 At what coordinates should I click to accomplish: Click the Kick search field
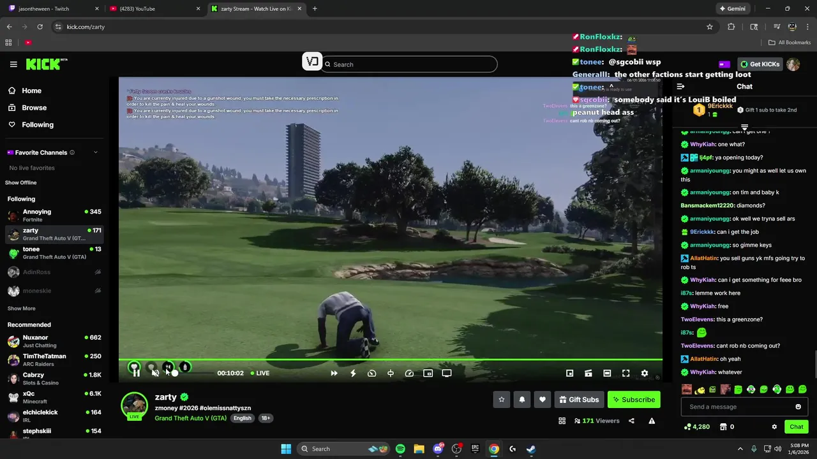coord(410,64)
